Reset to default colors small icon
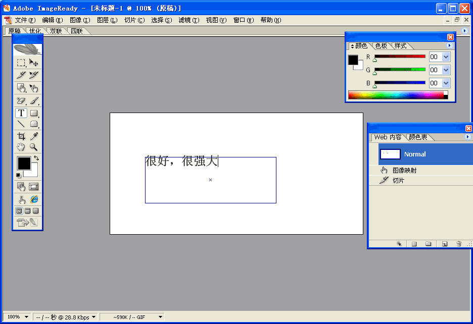The height and width of the screenshot is (324, 473). click(18, 175)
